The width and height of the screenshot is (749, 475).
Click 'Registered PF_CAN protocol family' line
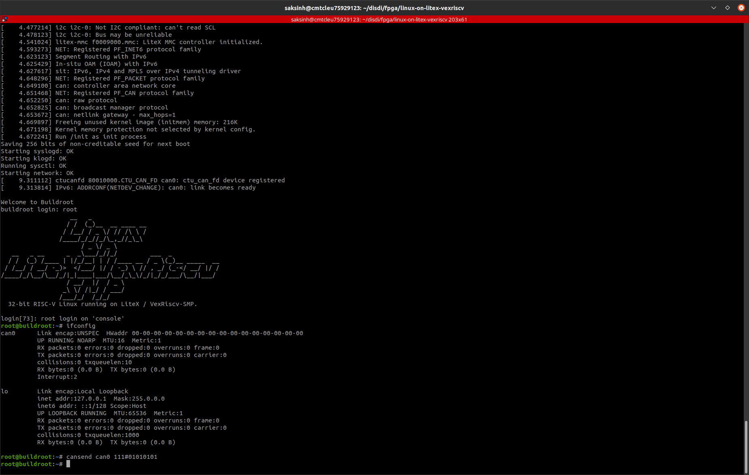(x=97, y=93)
